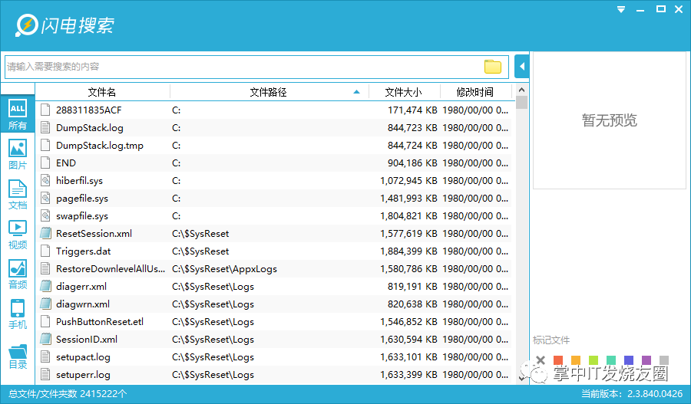
Task: Open the 手机 phone category
Action: pos(18,314)
